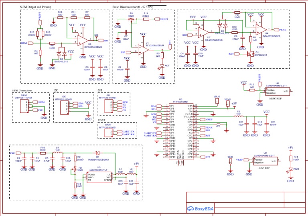Select resistor R19 100Ω in the power block
Image resolution: width=308 pixels, height=216 pixels.
point(43,153)
